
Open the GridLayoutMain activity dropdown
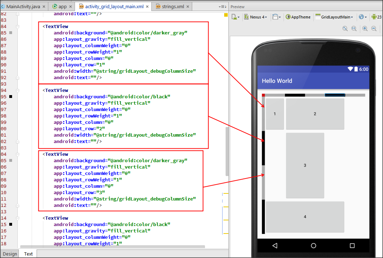334,17
